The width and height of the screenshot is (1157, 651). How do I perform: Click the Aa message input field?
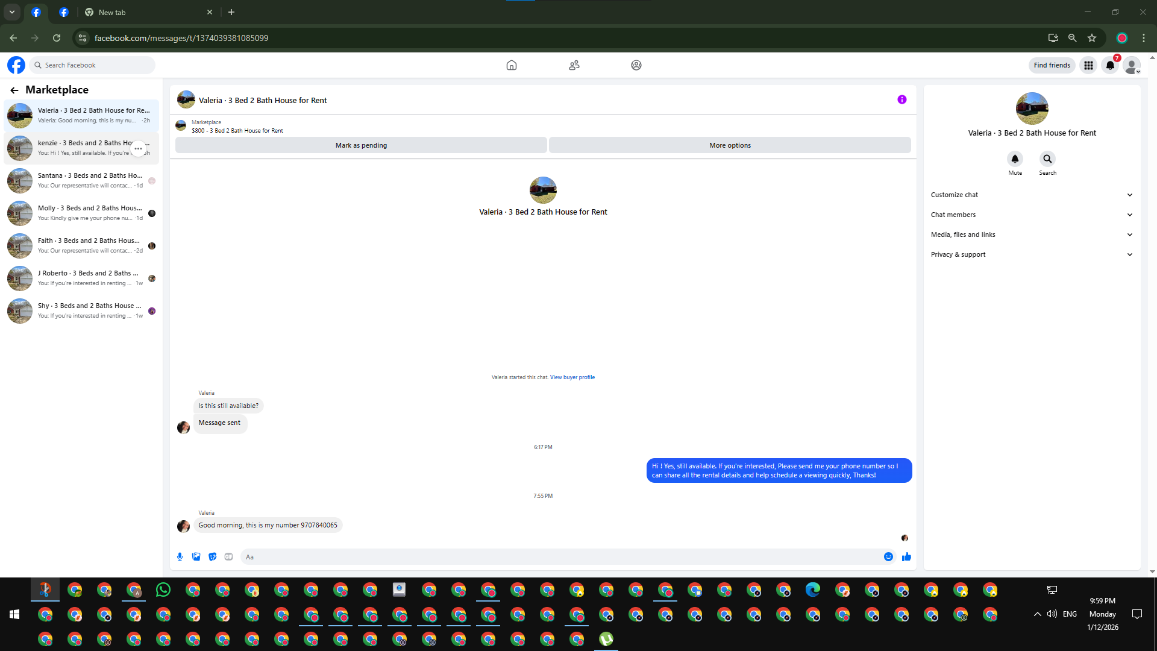tap(560, 557)
